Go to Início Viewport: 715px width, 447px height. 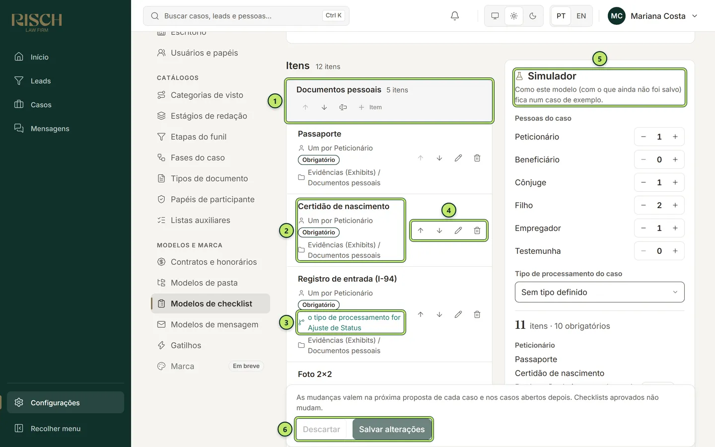click(x=66, y=57)
